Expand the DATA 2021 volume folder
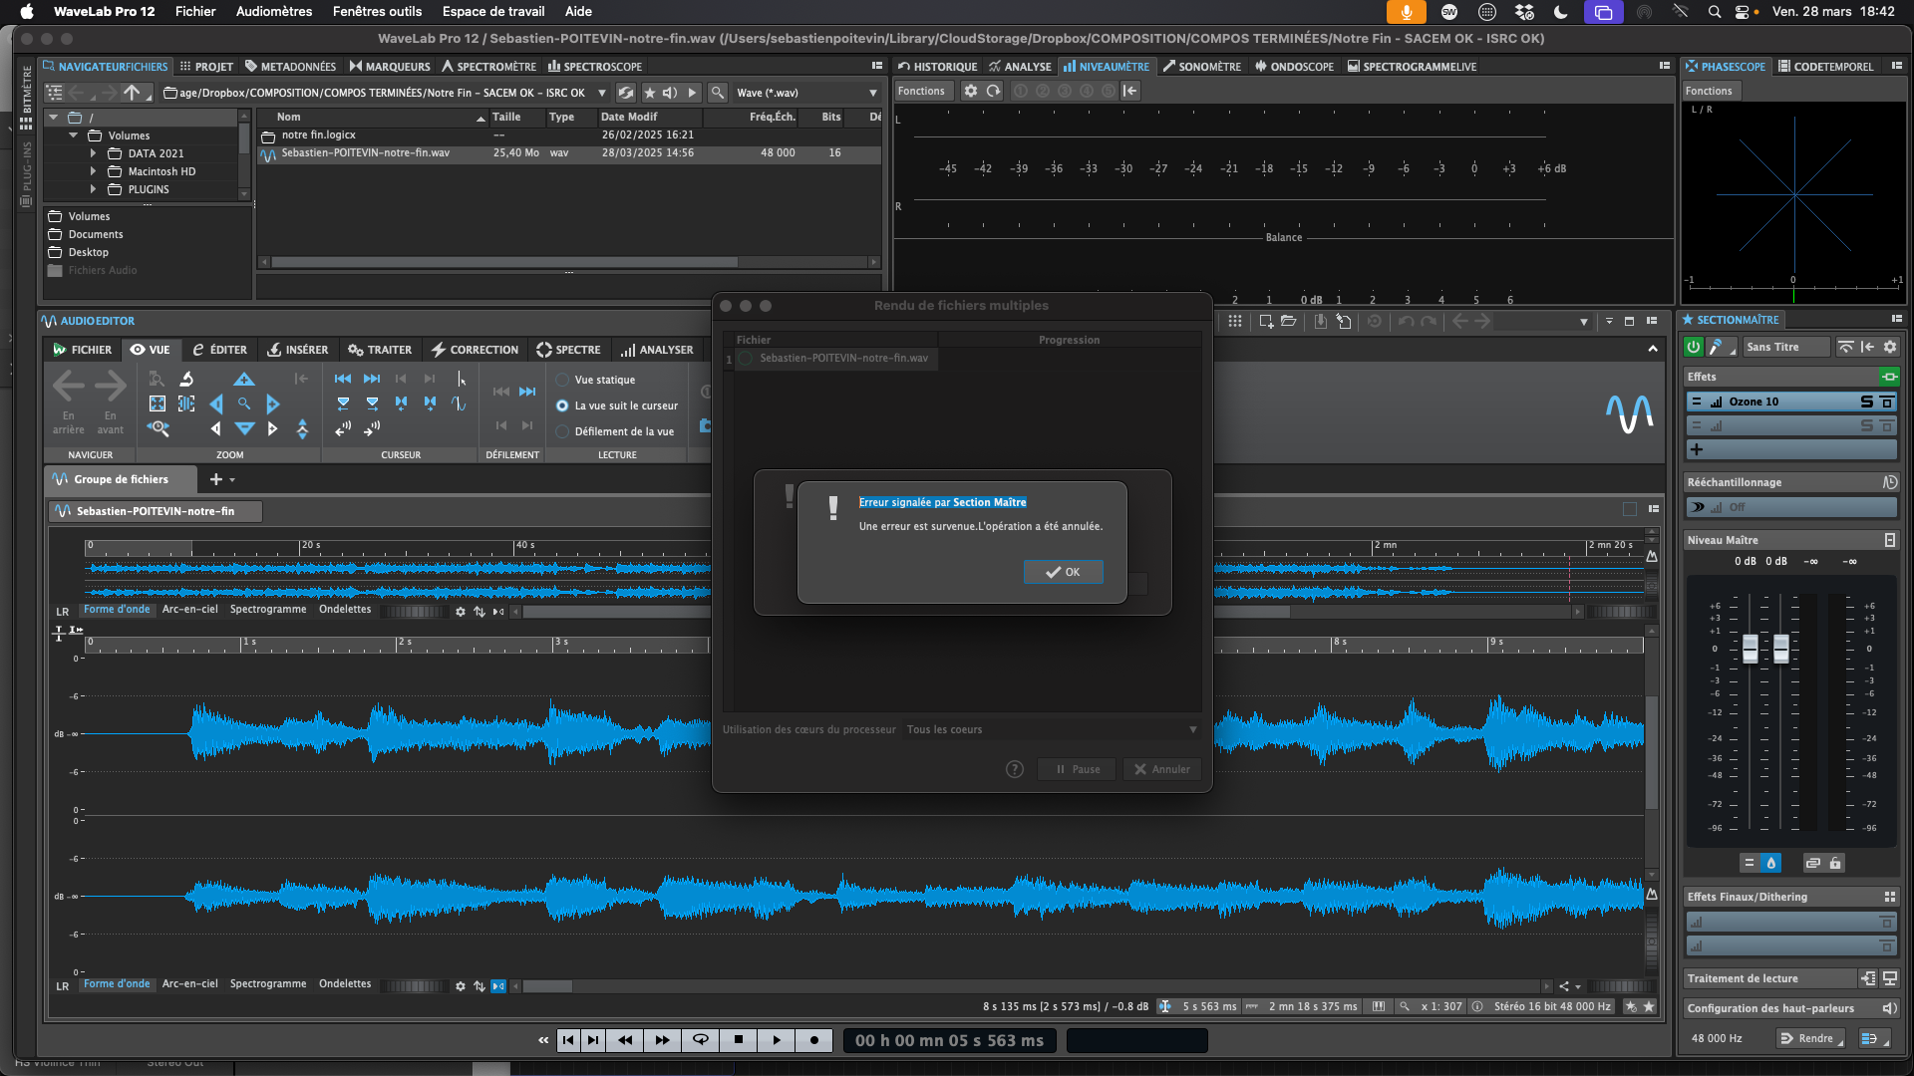 click(x=93, y=153)
